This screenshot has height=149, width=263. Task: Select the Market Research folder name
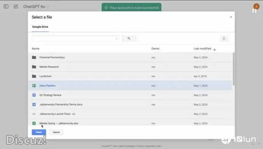click(x=49, y=67)
